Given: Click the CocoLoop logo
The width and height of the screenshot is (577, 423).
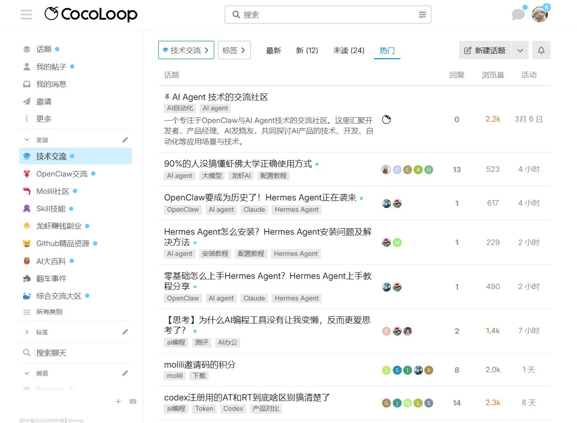Looking at the screenshot, I should click(91, 15).
